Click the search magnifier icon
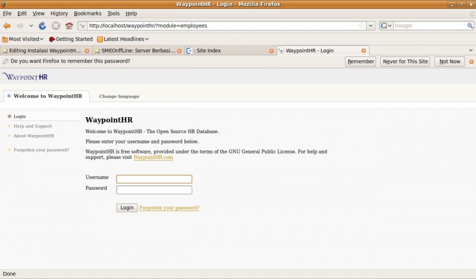The width and height of the screenshot is (476, 279). 469,26
